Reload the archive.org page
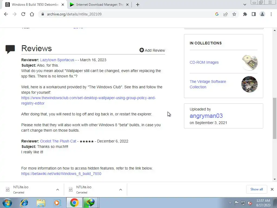277x208 pixels. (x=23, y=14)
